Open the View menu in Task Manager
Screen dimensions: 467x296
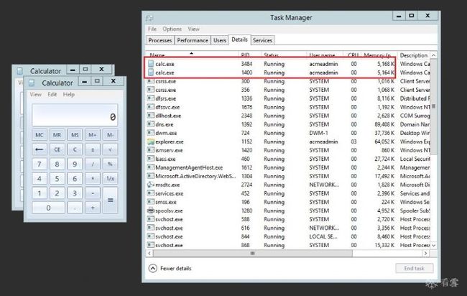click(193, 29)
